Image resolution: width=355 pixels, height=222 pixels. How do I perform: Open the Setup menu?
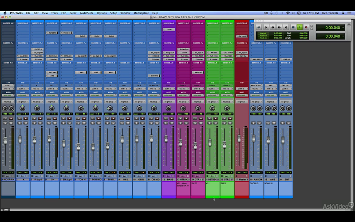click(114, 13)
